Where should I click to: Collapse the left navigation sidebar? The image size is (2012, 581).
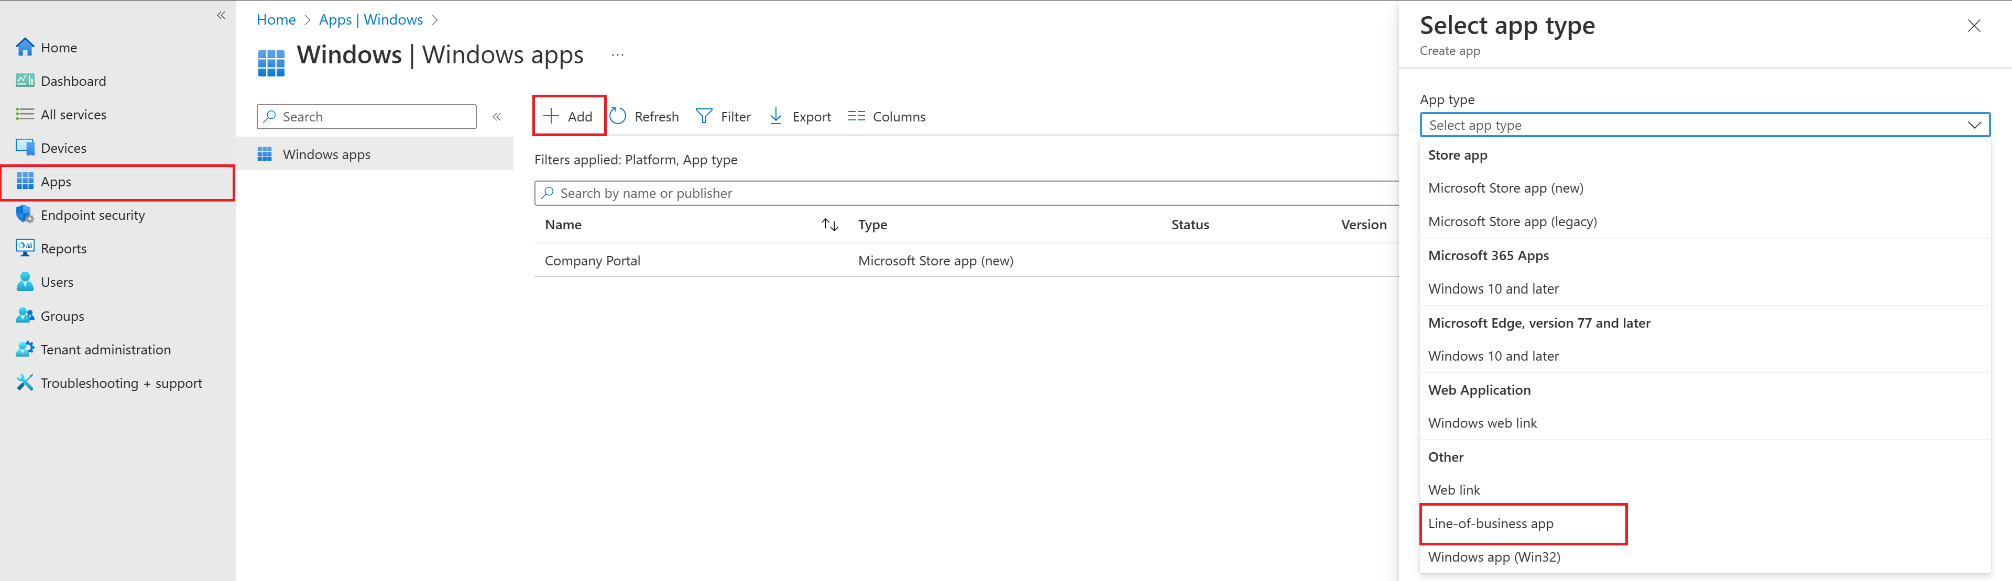221,15
